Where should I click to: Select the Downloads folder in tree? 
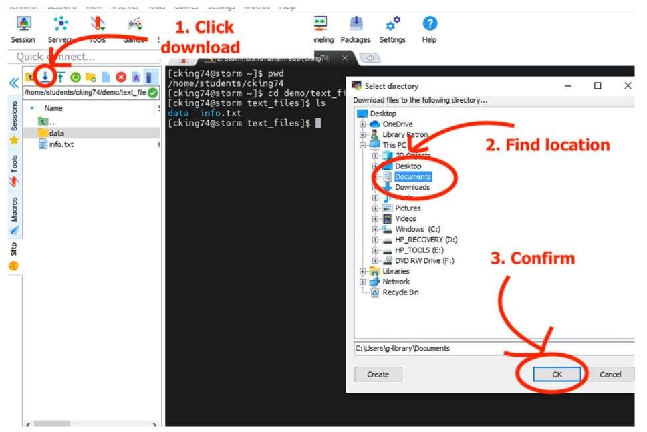pyautogui.click(x=412, y=187)
